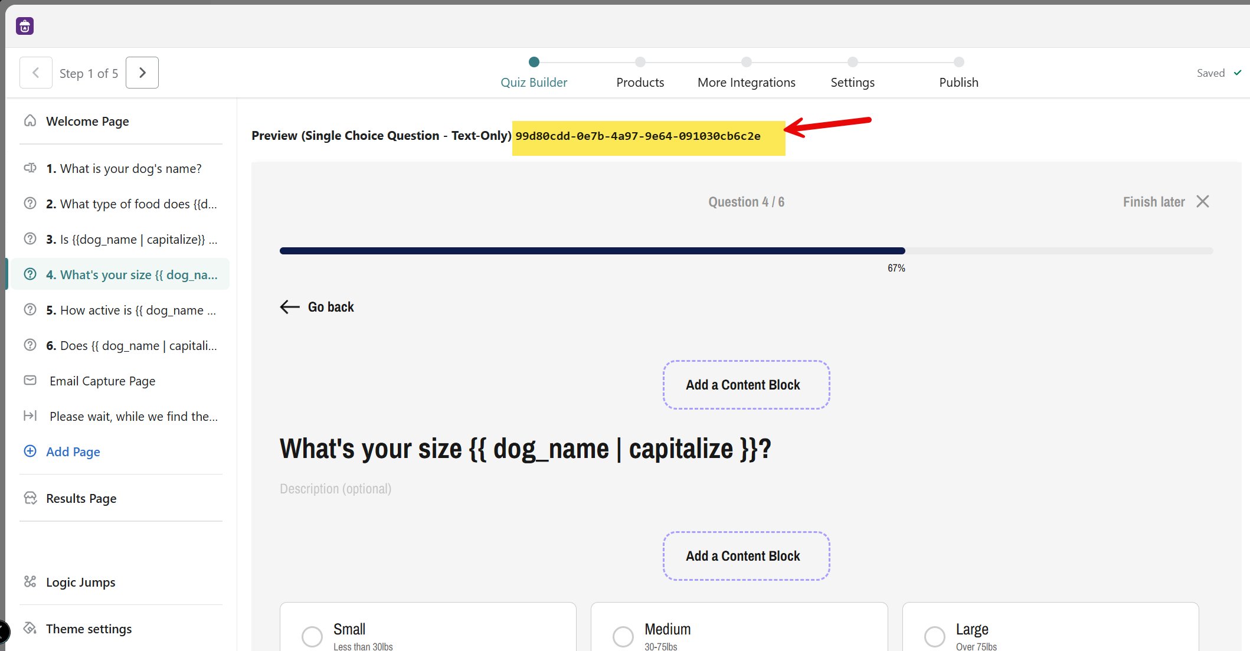Open the Welcome Page in sidebar

(121, 121)
